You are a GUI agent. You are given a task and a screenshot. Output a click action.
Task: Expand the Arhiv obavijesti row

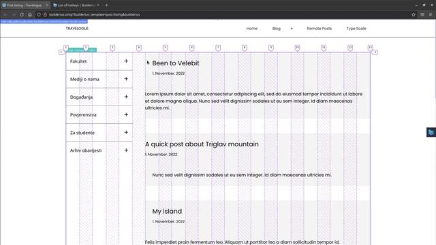click(126, 150)
